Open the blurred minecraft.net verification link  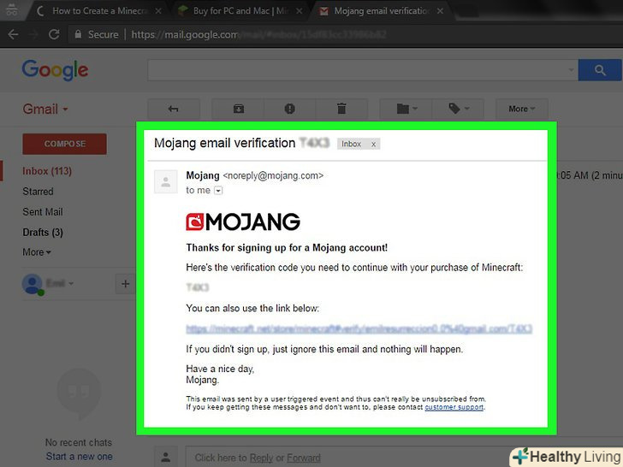tap(359, 328)
